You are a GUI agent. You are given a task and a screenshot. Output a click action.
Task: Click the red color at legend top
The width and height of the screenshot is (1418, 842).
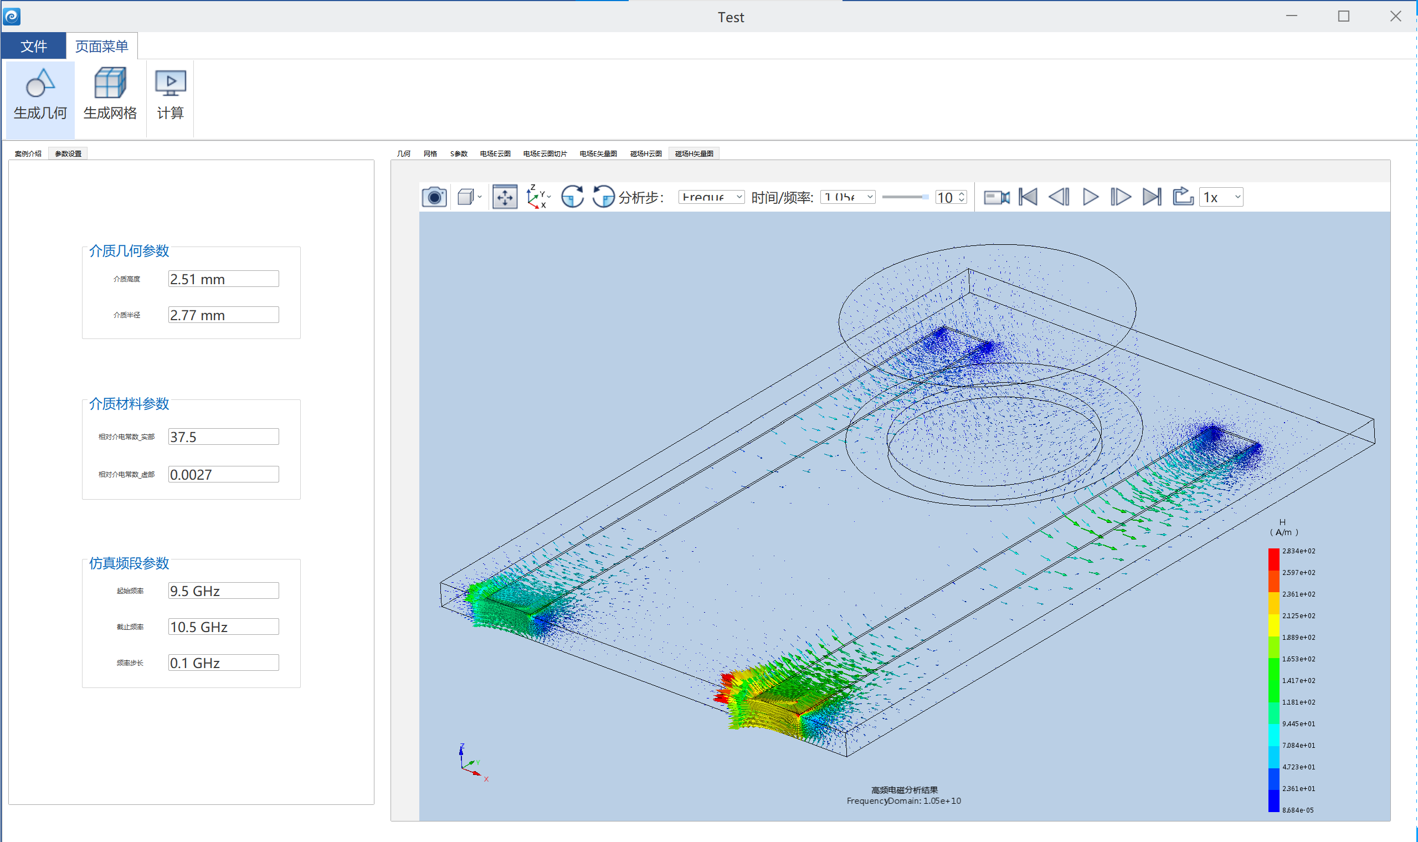[1274, 559]
